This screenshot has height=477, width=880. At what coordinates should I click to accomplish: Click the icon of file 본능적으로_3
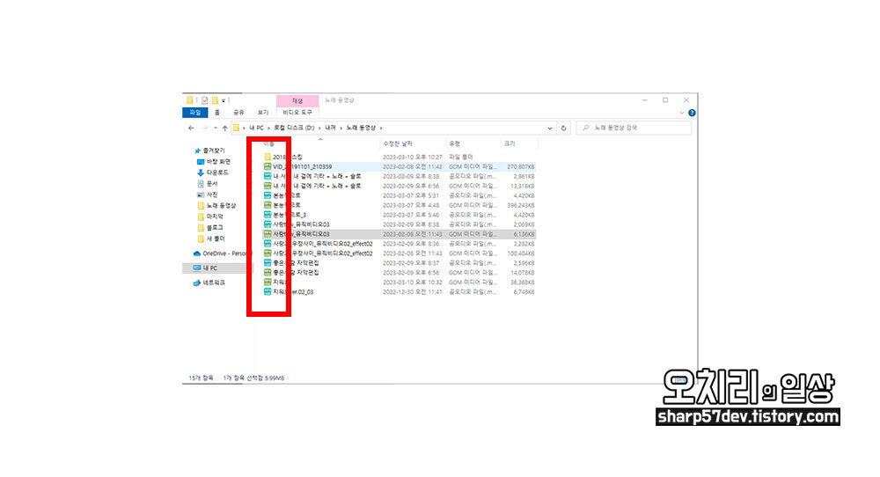click(x=268, y=215)
